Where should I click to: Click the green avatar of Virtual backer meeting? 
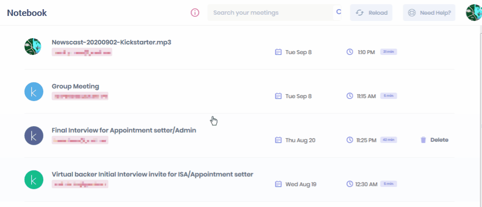coord(34,179)
